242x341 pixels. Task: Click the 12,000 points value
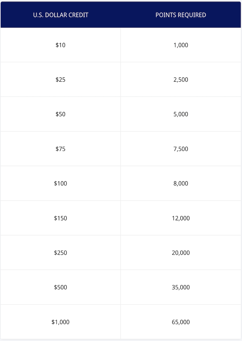coord(181,218)
